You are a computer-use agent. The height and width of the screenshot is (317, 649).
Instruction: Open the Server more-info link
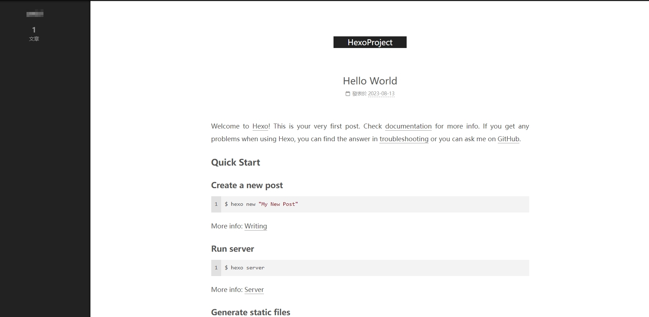(254, 290)
